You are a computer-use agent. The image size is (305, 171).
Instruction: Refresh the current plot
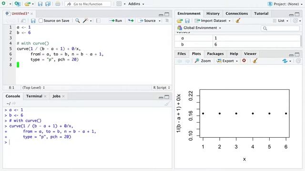[x=298, y=61]
